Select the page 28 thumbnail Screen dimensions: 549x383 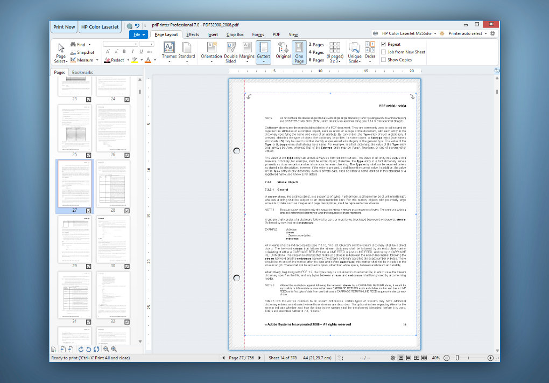[112, 184]
